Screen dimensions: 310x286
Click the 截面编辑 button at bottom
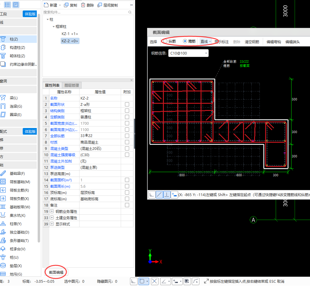pyautogui.click(x=56, y=272)
